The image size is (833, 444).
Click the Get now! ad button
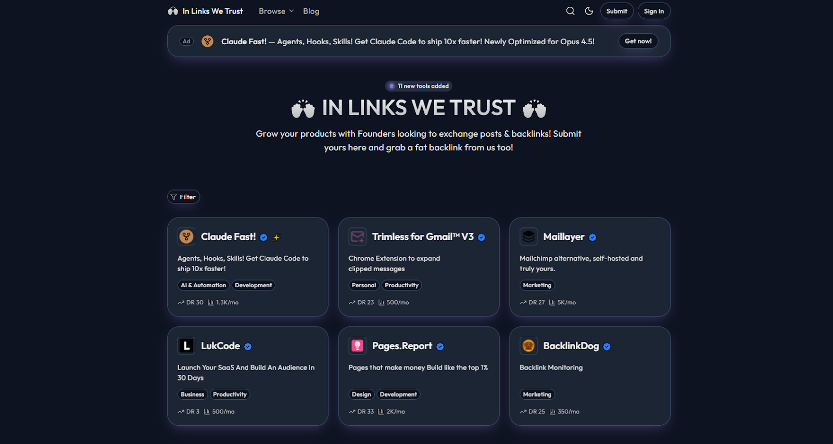pos(638,41)
